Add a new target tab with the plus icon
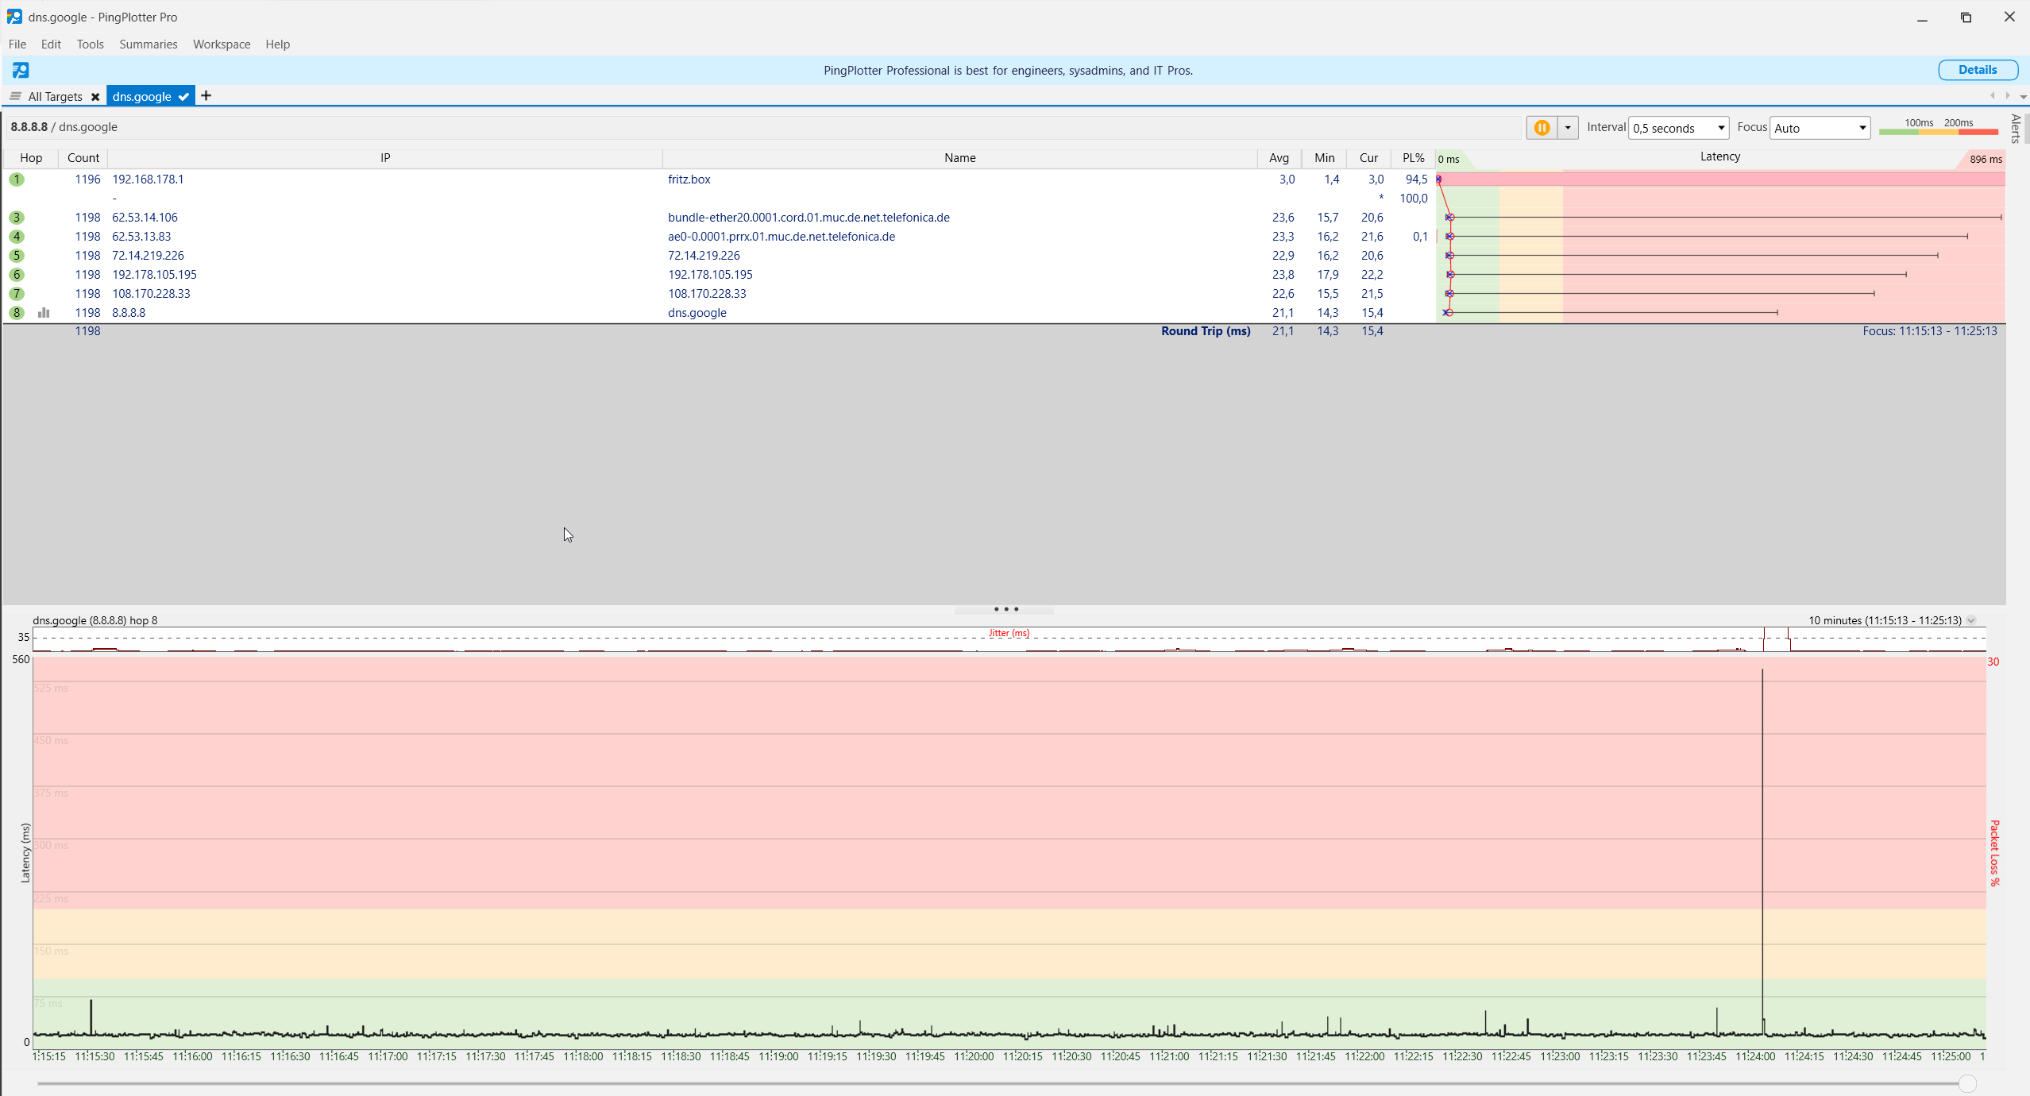This screenshot has height=1096, width=2030. [x=206, y=96]
